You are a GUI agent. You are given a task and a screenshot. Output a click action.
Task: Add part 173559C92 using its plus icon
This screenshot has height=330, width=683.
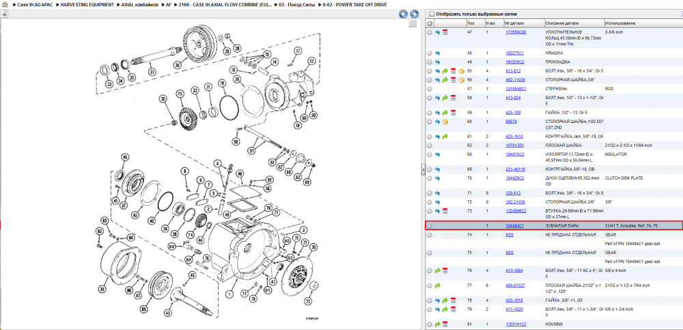pos(430,32)
